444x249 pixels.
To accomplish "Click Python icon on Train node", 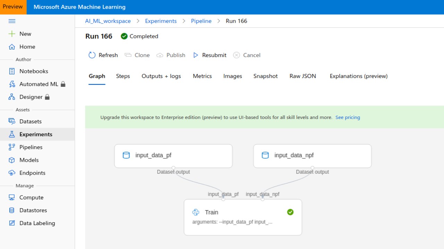I will click(196, 212).
